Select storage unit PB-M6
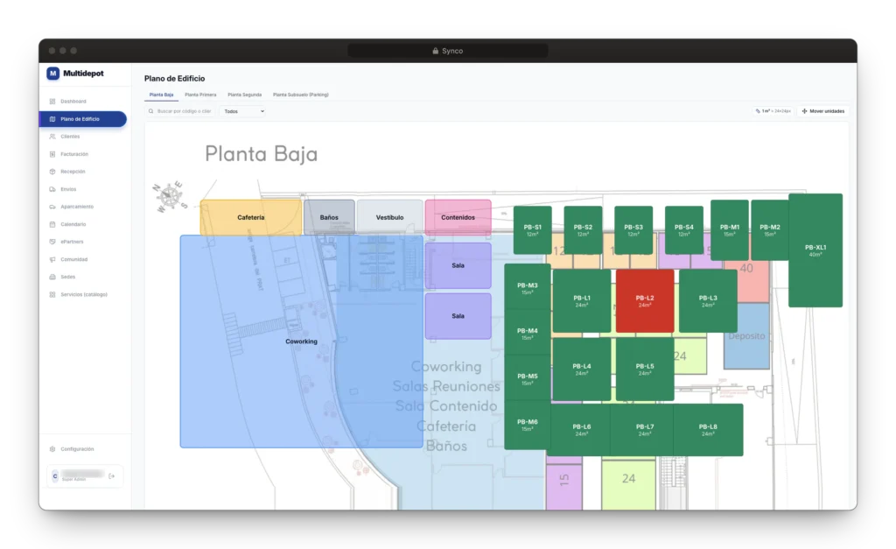The image size is (896, 549). [528, 425]
